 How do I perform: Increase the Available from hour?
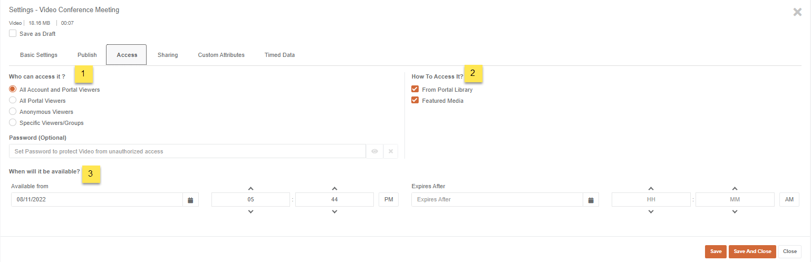[250, 188]
